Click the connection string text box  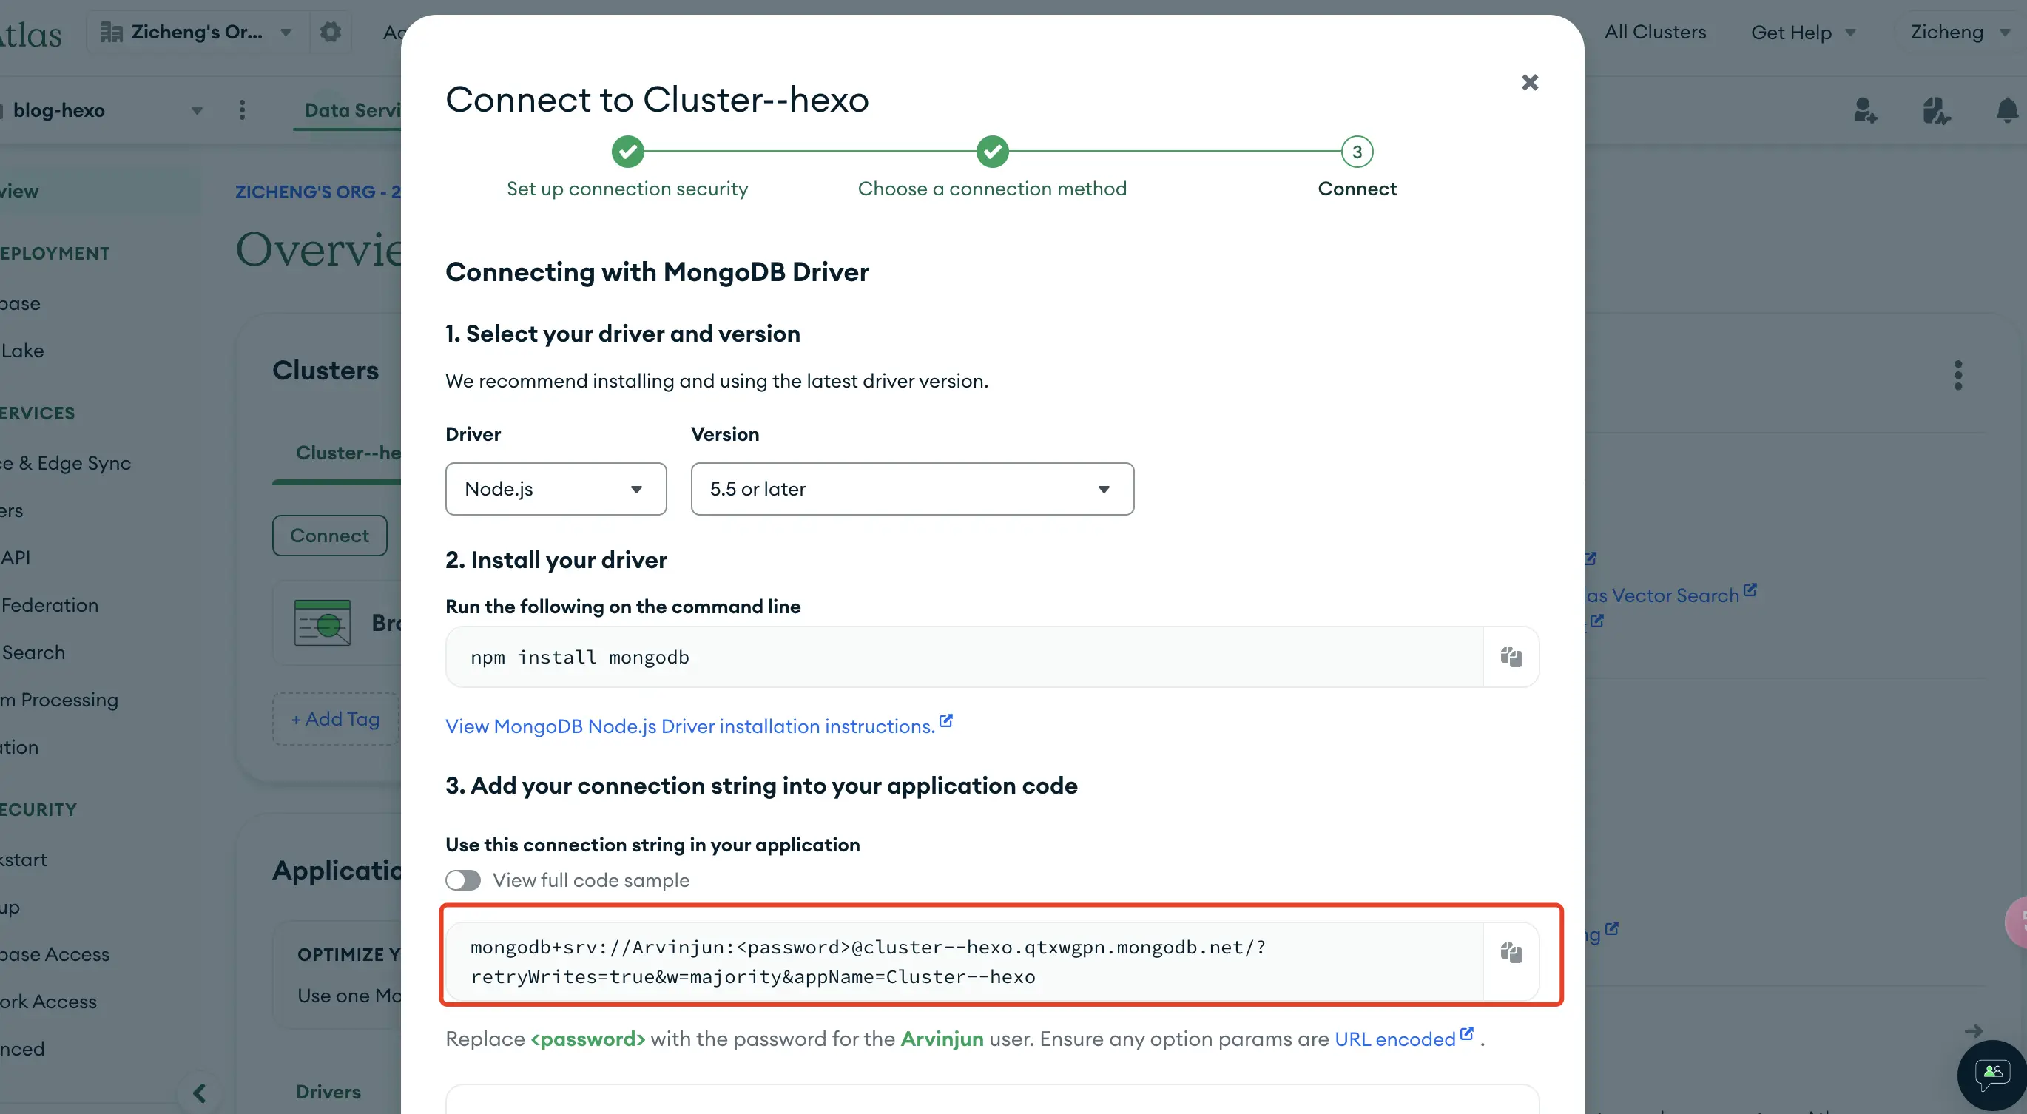click(964, 962)
